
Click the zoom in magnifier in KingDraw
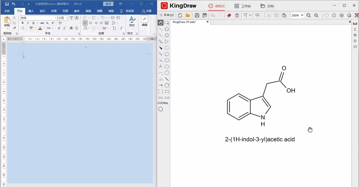coord(316,15)
